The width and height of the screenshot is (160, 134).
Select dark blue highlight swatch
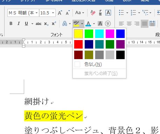point(89,44)
